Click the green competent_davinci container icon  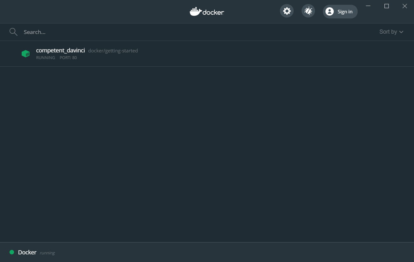pos(25,54)
